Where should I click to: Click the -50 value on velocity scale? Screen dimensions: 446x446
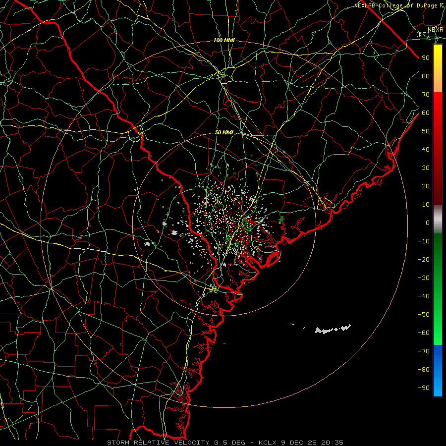pos(424,315)
